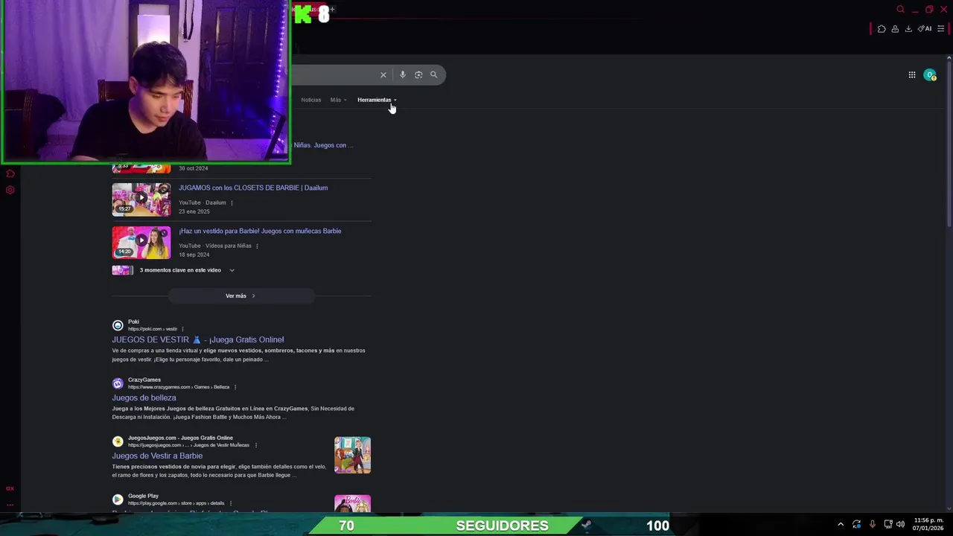Click inside the Google search input field
The height and width of the screenshot is (536, 953).
pyautogui.click(x=334, y=74)
